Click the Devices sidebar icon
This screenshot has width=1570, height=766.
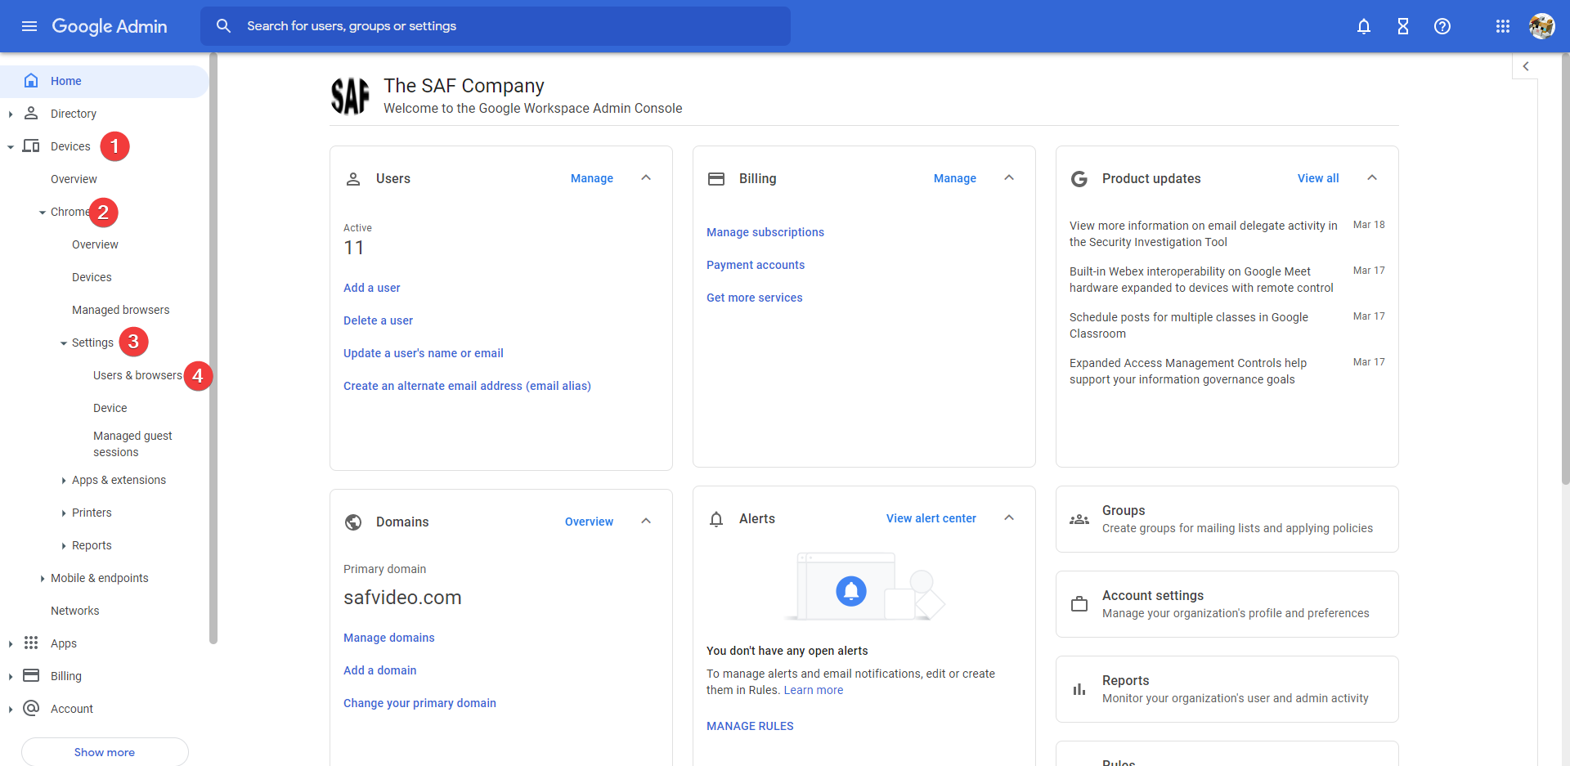[x=31, y=146]
